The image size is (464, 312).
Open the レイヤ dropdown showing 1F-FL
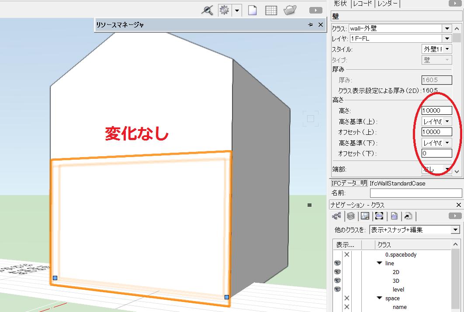(x=447, y=38)
